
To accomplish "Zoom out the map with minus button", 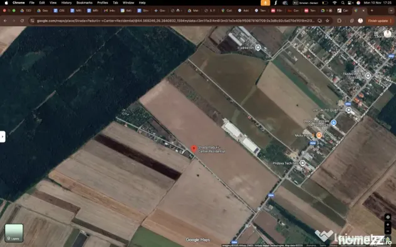I will point(388,231).
